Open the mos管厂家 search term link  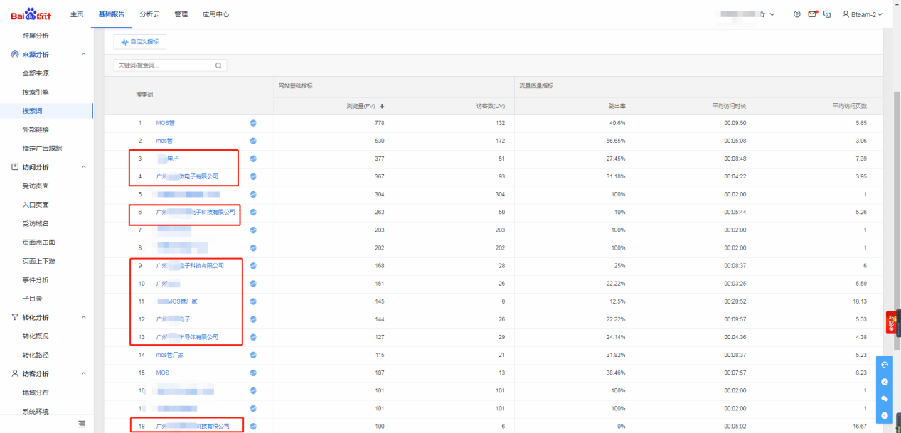[x=170, y=355]
